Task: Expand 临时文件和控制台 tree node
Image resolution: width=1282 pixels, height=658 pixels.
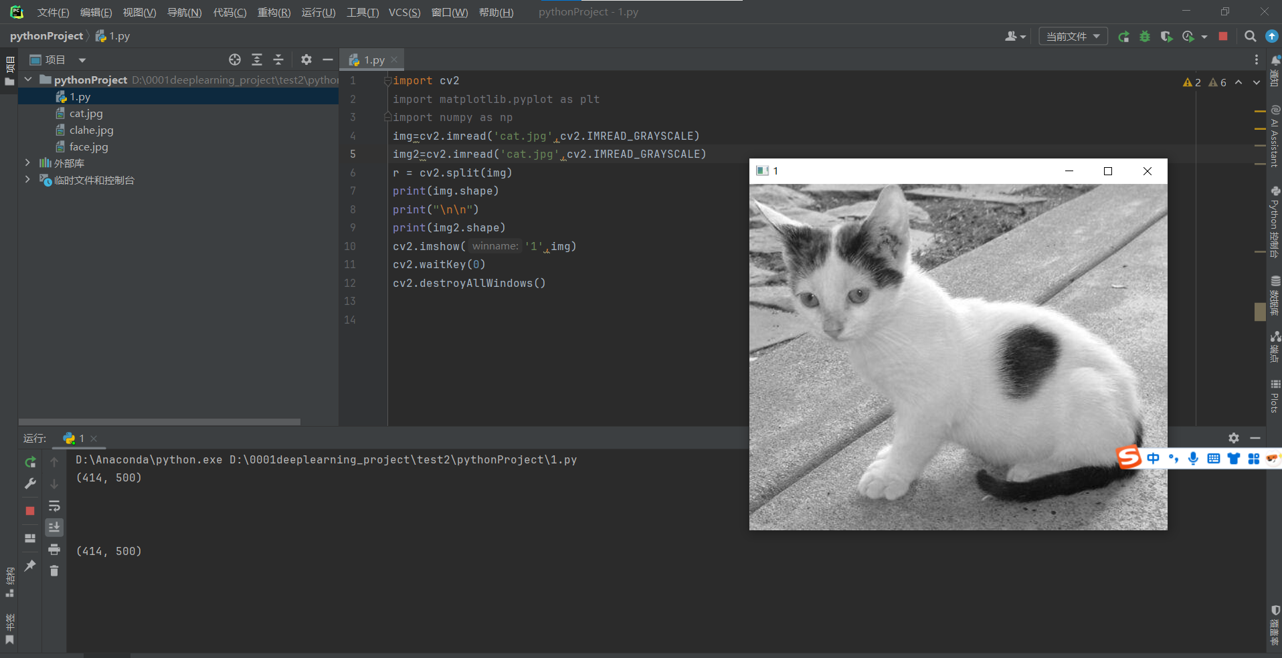Action: 27,180
